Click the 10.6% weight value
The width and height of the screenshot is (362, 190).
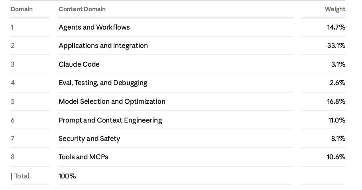336,157
